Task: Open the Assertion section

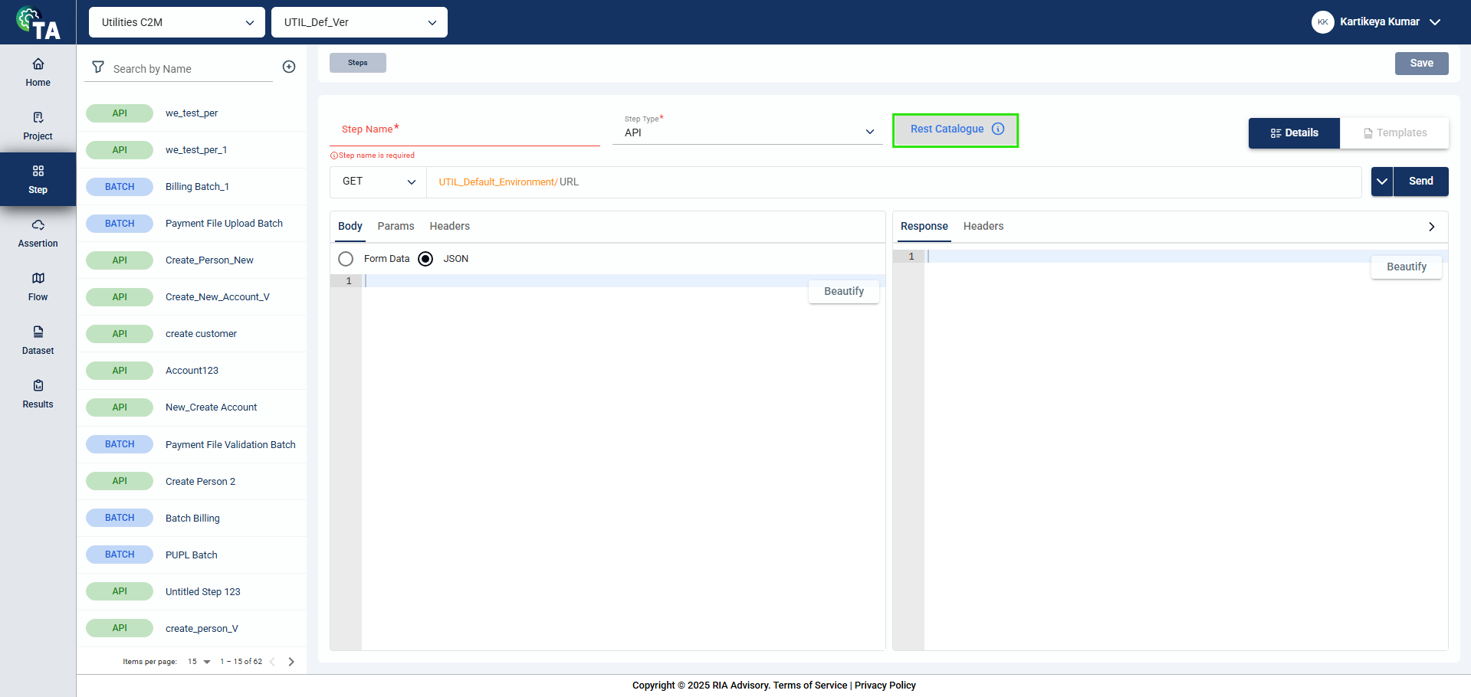Action: (x=38, y=233)
